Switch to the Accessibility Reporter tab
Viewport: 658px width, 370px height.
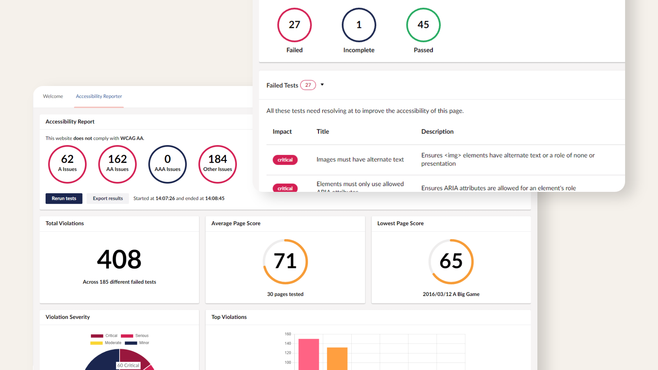[x=99, y=96]
